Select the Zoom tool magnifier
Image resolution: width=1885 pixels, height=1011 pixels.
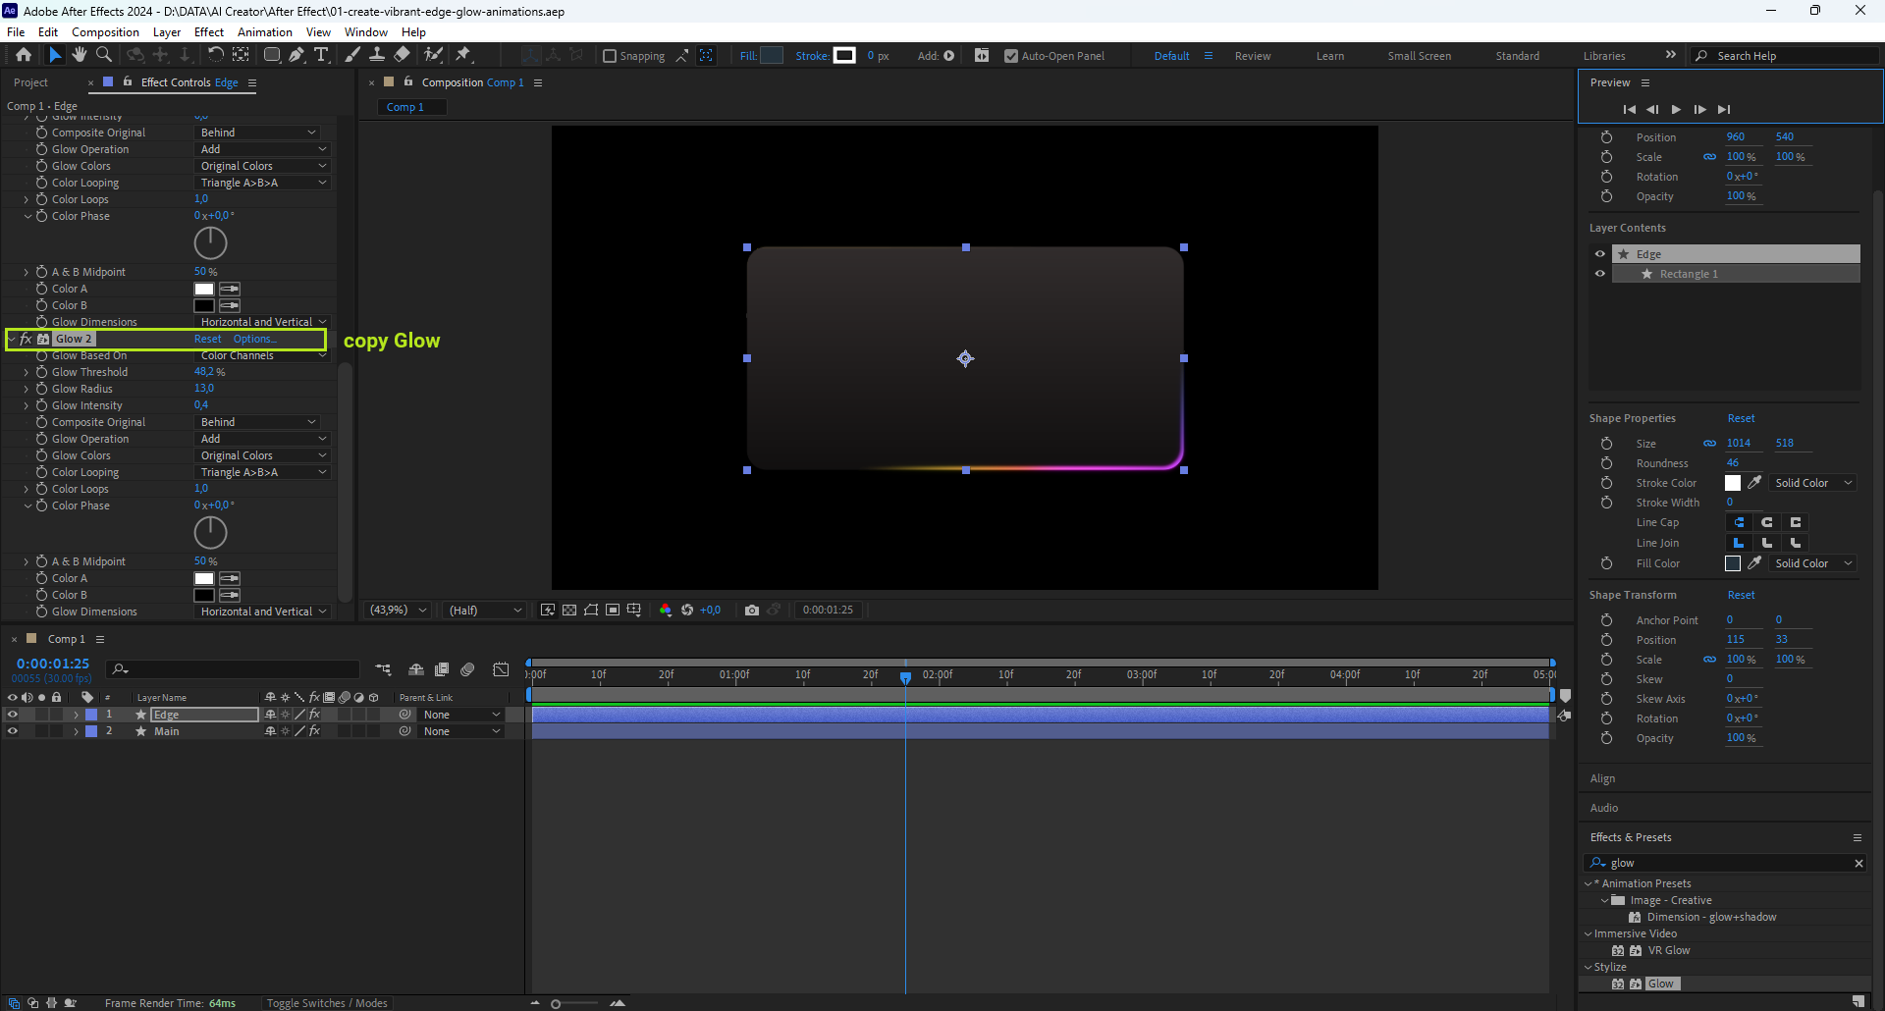pyautogui.click(x=104, y=55)
